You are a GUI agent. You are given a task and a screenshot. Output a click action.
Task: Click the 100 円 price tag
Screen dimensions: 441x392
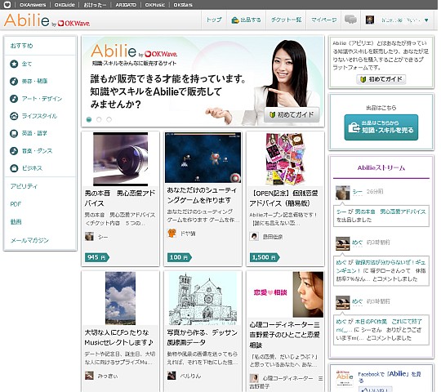(x=179, y=257)
